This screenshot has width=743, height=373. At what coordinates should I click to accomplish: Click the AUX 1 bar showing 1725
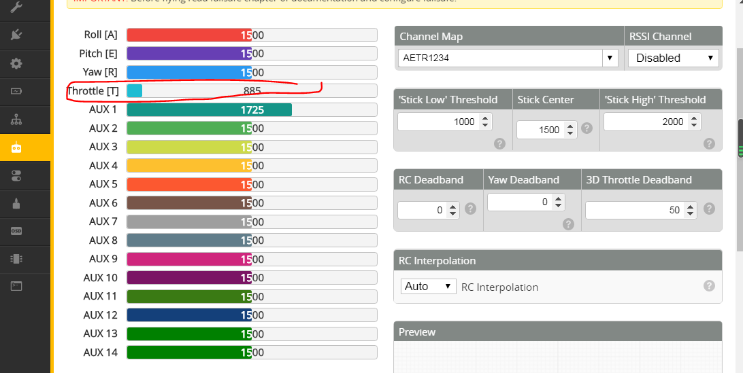point(252,110)
